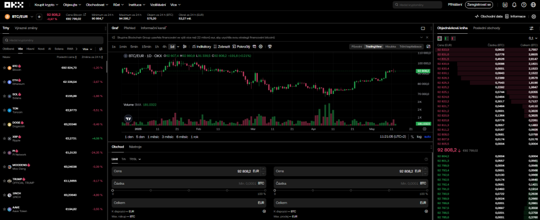Toggle the chart panel layout icon
Screen dimensions: 540x220
[423, 28]
